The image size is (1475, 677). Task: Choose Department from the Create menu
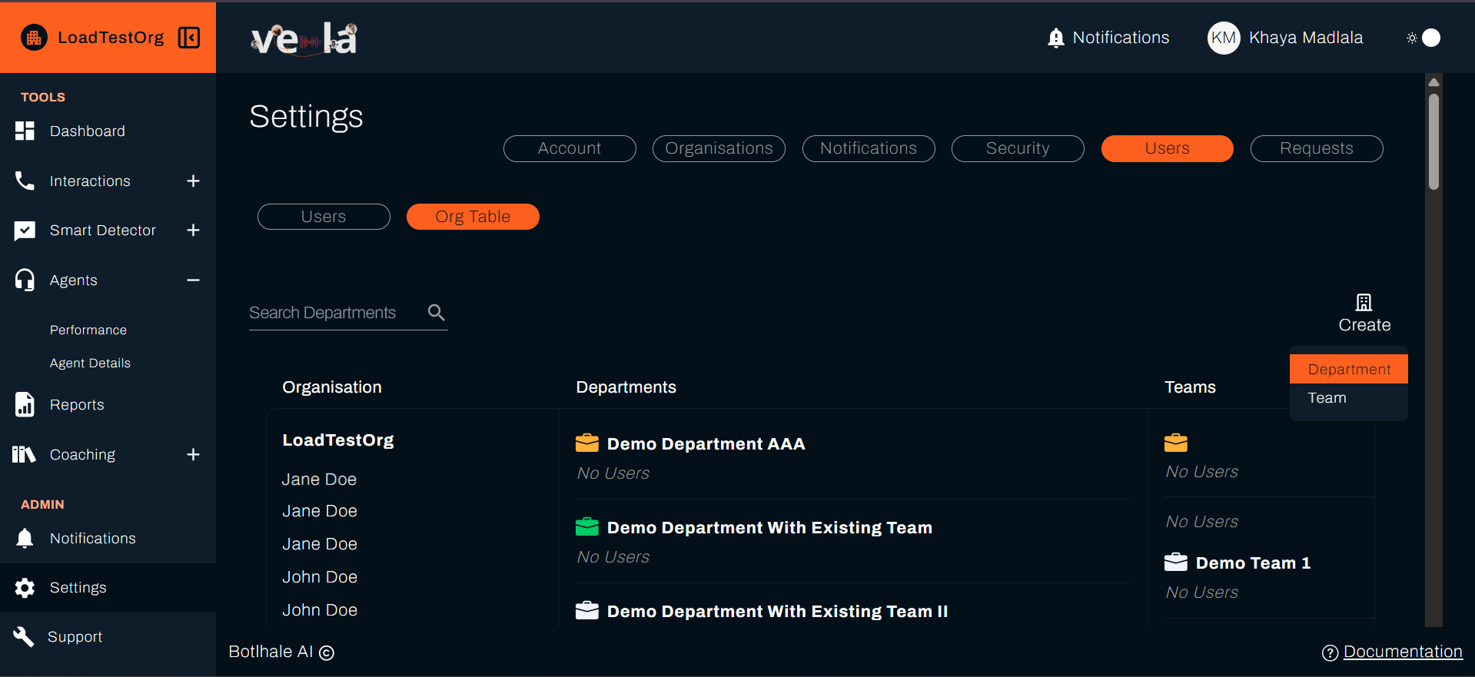click(x=1348, y=370)
